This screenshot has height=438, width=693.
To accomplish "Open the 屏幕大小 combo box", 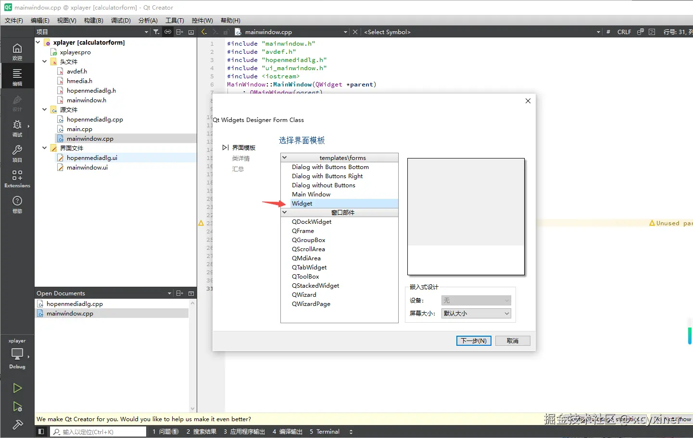I will pos(476,313).
